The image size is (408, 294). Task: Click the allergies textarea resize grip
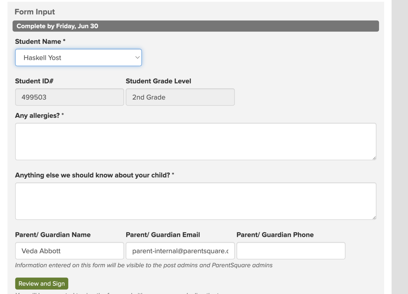pos(375,158)
